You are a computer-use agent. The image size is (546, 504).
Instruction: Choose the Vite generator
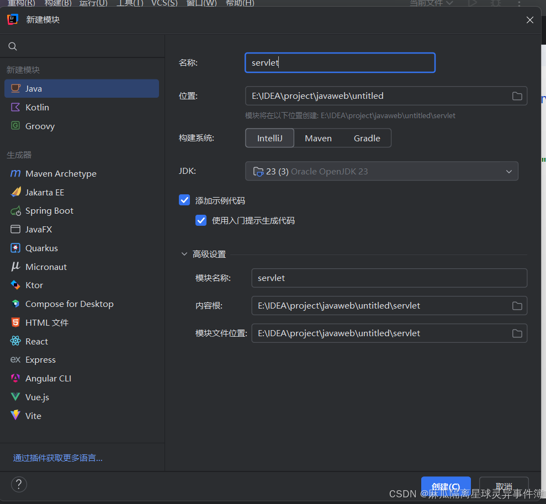82,416
